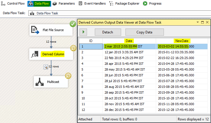Select the Flat File Source component
Image resolution: width=211 pixels, height=123 pixels.
pos(51,30)
